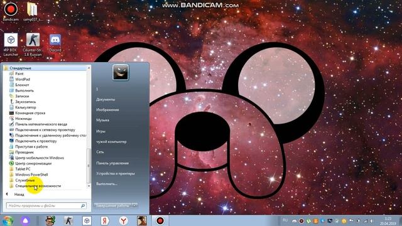Image resolution: width=402 pixels, height=226 pixels.
Task: Launch Командная строка
Action: 30,113
